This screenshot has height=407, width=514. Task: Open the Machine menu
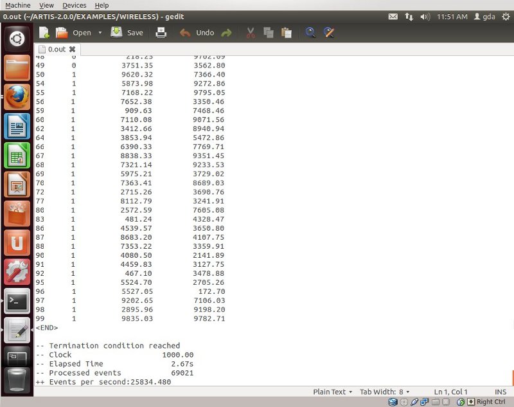coord(18,5)
